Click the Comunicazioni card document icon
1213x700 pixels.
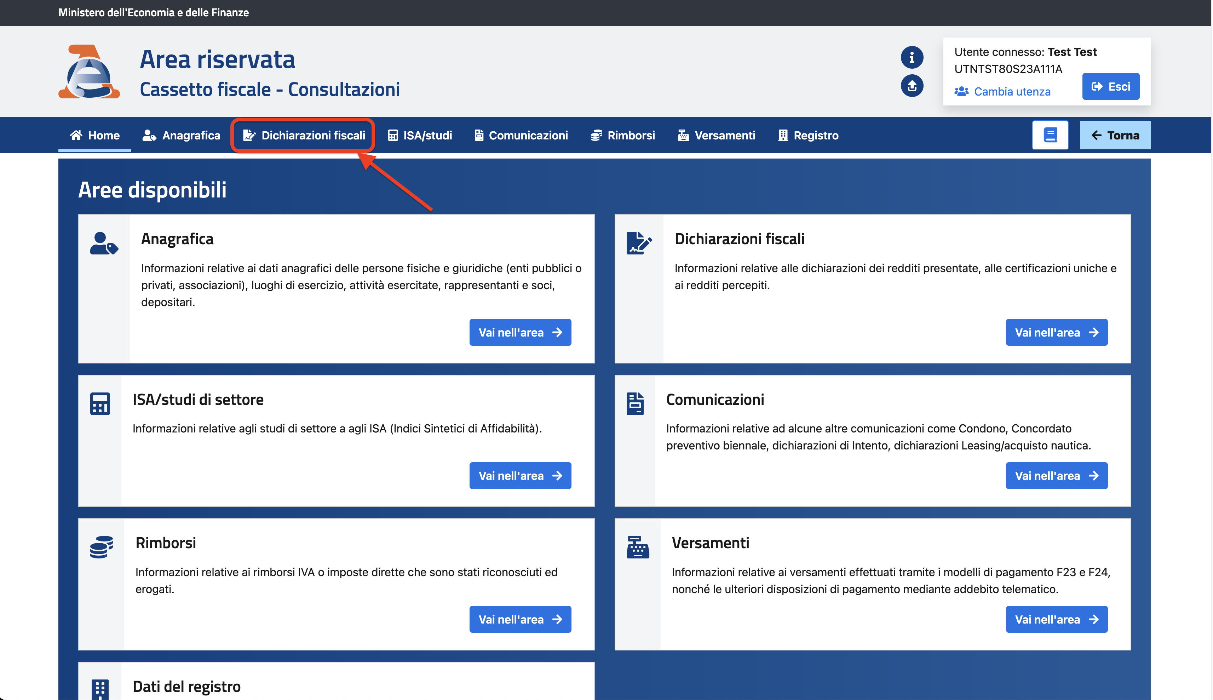click(x=635, y=403)
